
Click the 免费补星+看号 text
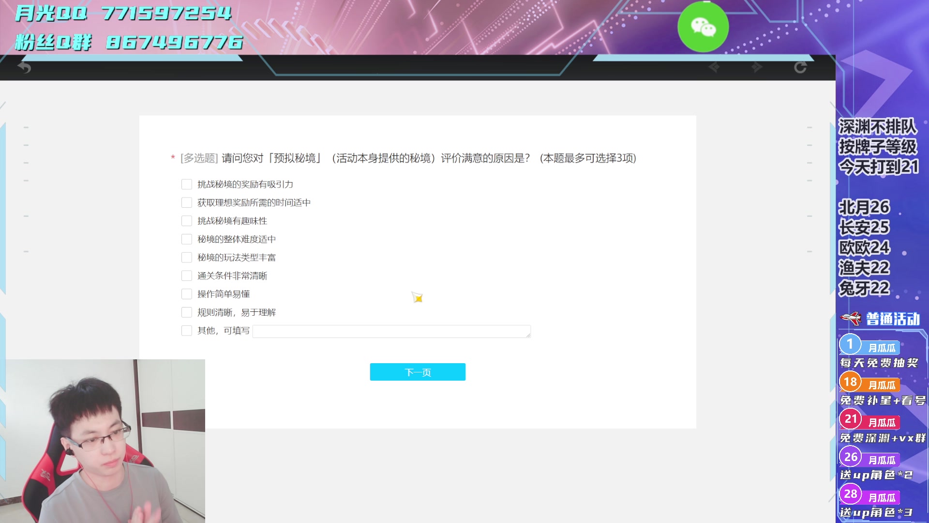883,400
